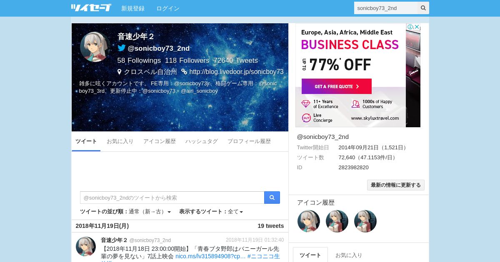The image size is (500, 262).
Task: Select the ツイート tab under profile
Action: [86, 141]
